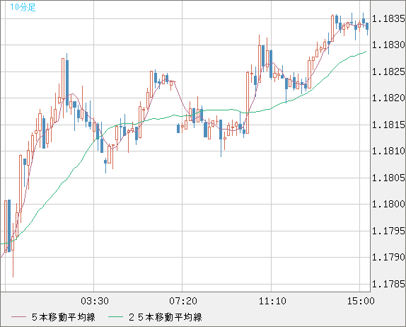The height and width of the screenshot is (327, 406).
Task: Click the 1.1805 price axis label
Action: [x=388, y=178]
